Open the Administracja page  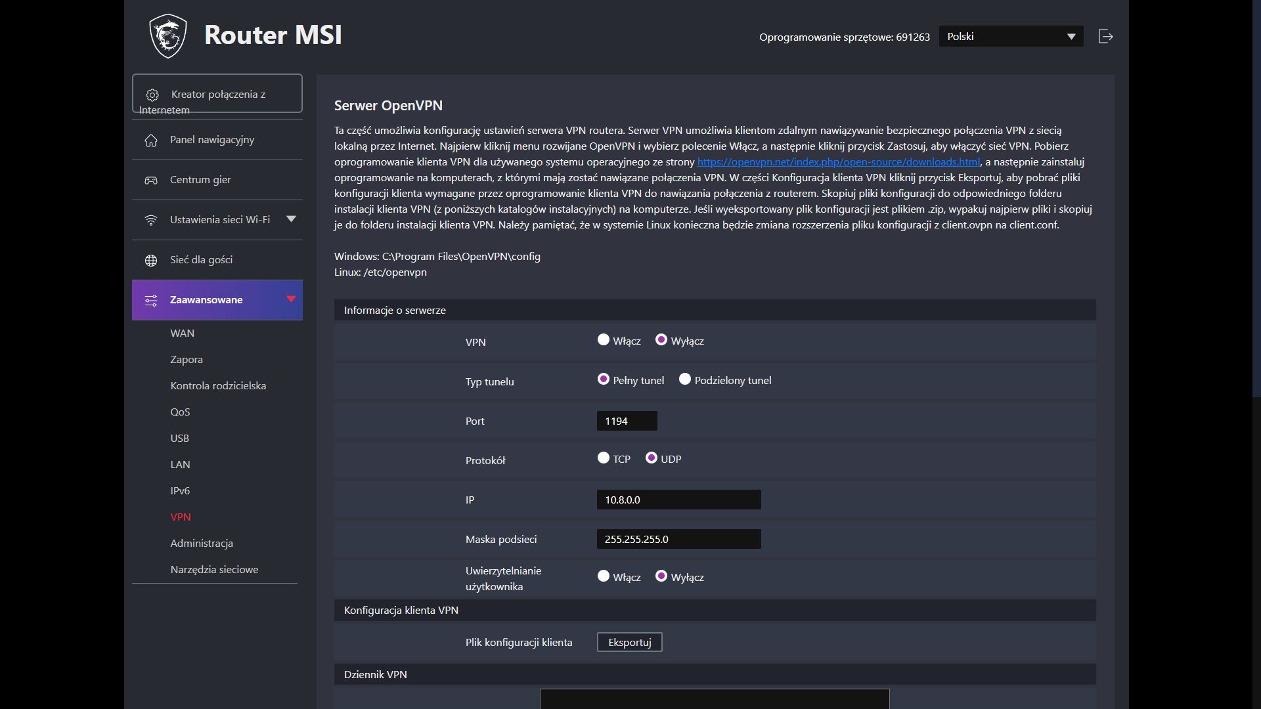(x=202, y=544)
